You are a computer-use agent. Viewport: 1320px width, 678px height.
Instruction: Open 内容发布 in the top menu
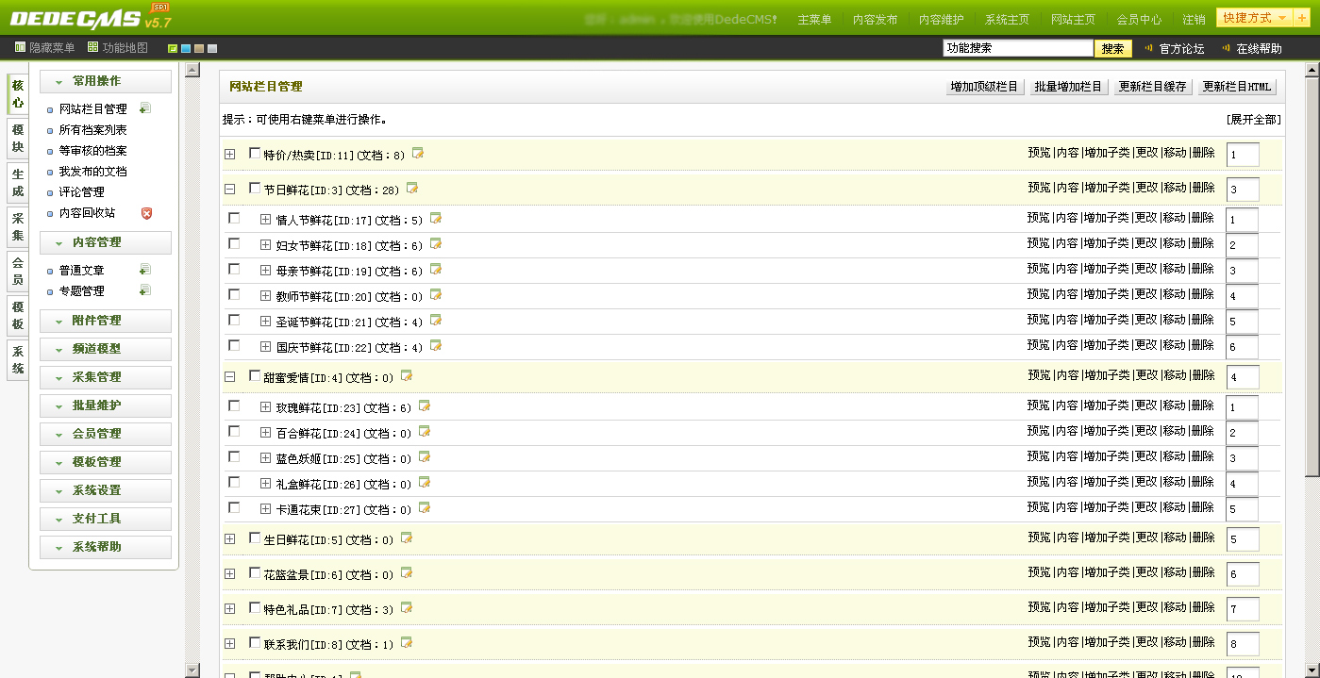pos(875,19)
